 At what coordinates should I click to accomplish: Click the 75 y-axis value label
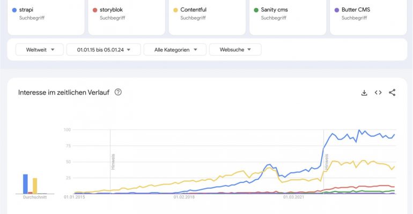[x=68, y=146]
